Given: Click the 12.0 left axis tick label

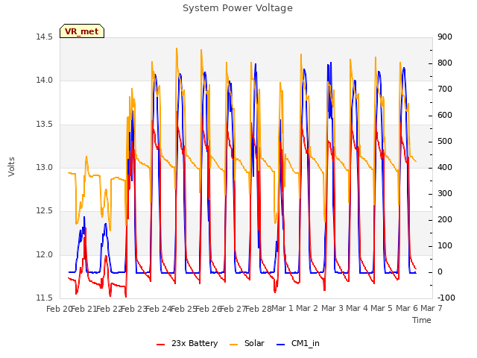Looking at the screenshot, I should coord(45,254).
